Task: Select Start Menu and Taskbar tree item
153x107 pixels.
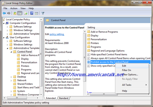Action: (28, 88)
